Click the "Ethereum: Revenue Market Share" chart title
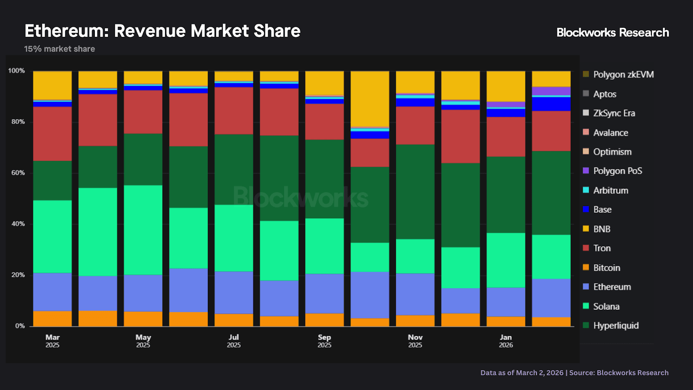Image resolution: width=693 pixels, height=390 pixels. [162, 31]
